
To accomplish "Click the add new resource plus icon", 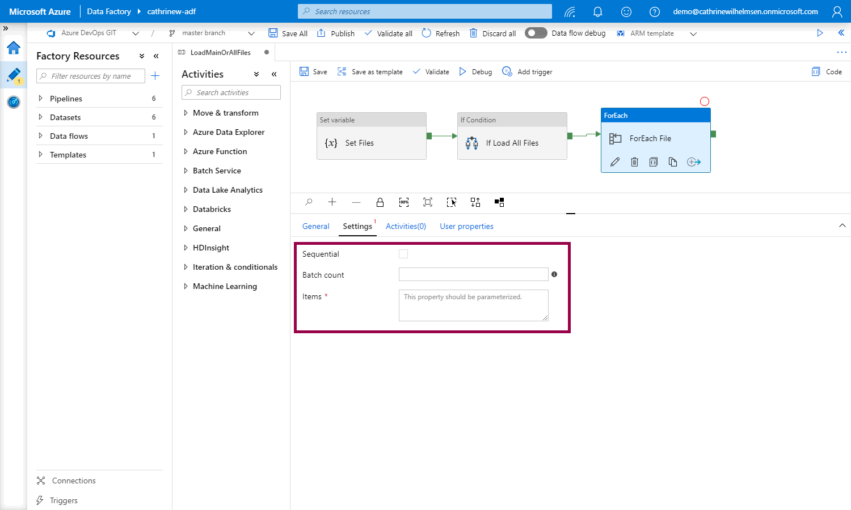I will pyautogui.click(x=155, y=76).
